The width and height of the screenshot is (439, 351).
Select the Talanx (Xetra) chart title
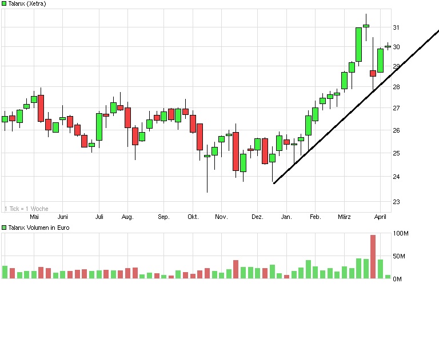tap(27, 4)
